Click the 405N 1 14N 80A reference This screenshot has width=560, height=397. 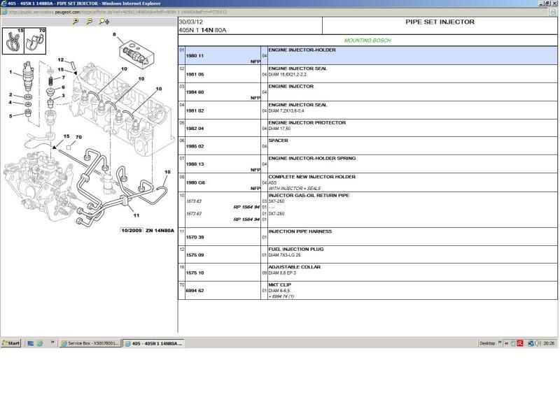point(202,30)
